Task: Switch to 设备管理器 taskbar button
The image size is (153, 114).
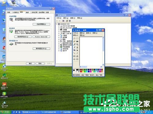Action: 69,112
